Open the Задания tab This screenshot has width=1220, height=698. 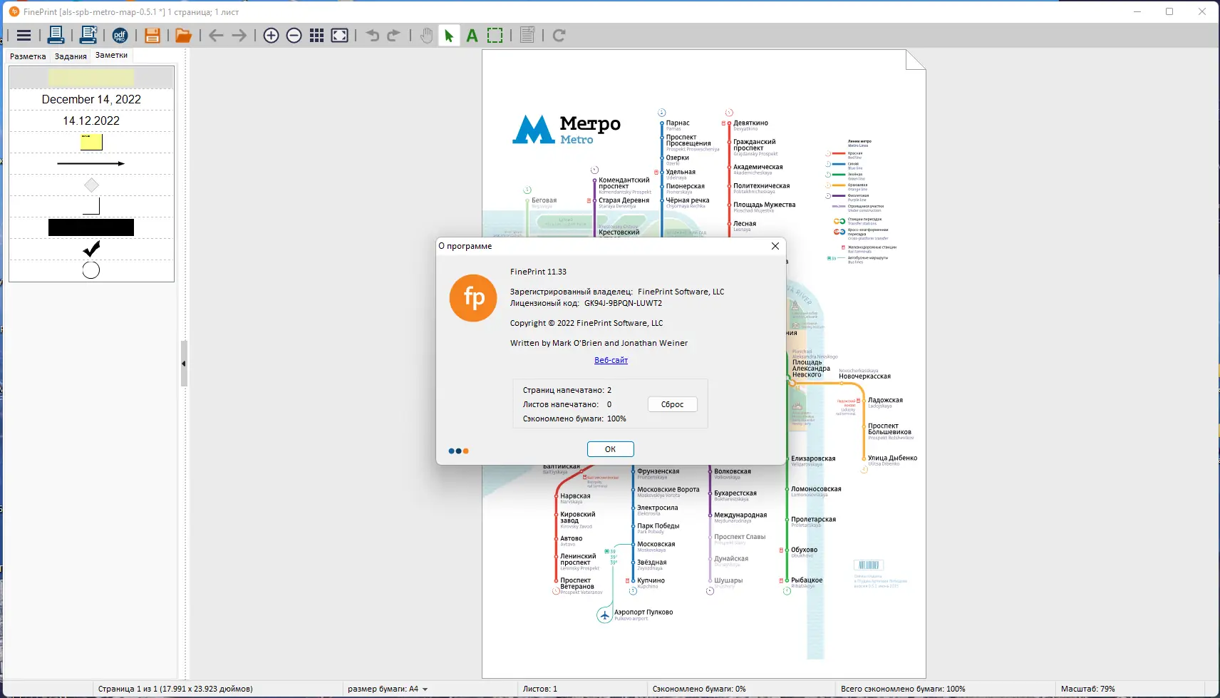(71, 56)
